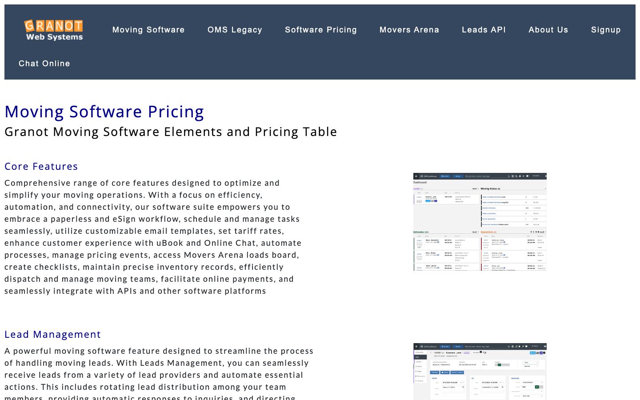The image size is (640, 400).
Task: Click the paragraph starting "A powerful moving software feature"
Action: click(159, 373)
